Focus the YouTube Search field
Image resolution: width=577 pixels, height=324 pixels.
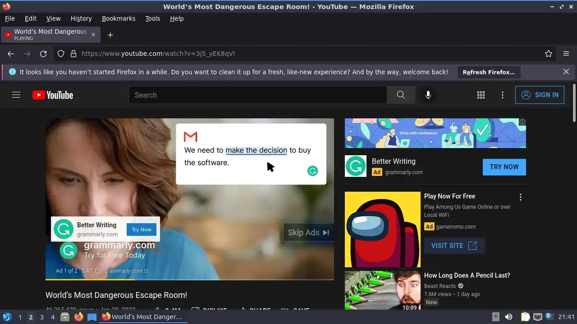point(258,95)
